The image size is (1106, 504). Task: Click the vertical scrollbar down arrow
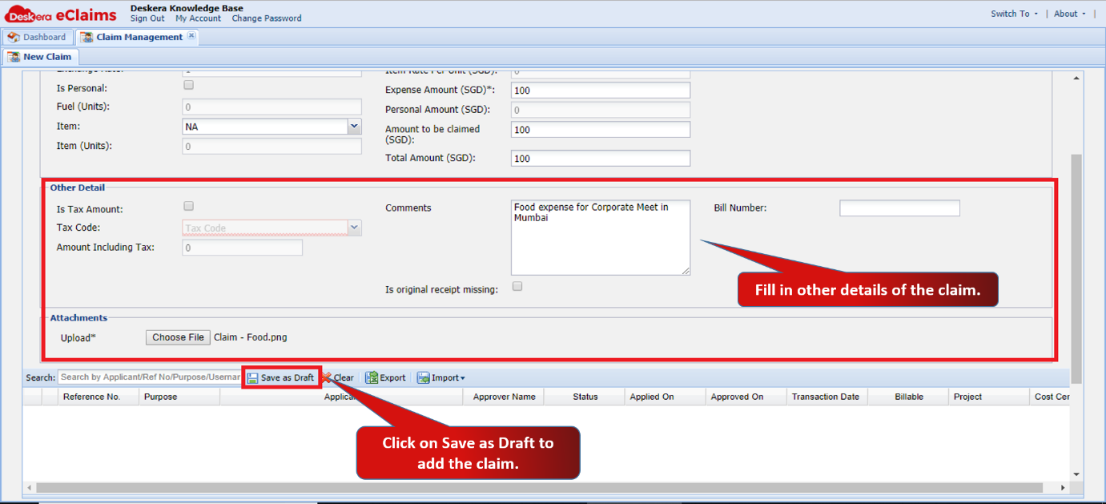tap(1076, 474)
